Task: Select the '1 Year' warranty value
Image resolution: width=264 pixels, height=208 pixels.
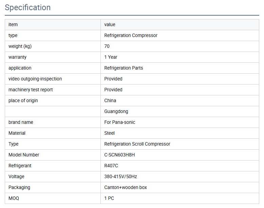Action: (111, 57)
